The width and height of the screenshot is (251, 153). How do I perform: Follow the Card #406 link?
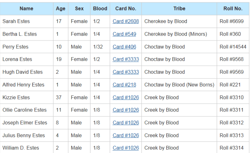[124, 47]
